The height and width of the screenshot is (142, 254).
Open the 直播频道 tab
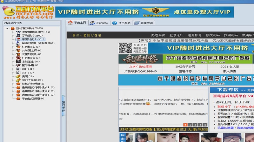click(144, 23)
